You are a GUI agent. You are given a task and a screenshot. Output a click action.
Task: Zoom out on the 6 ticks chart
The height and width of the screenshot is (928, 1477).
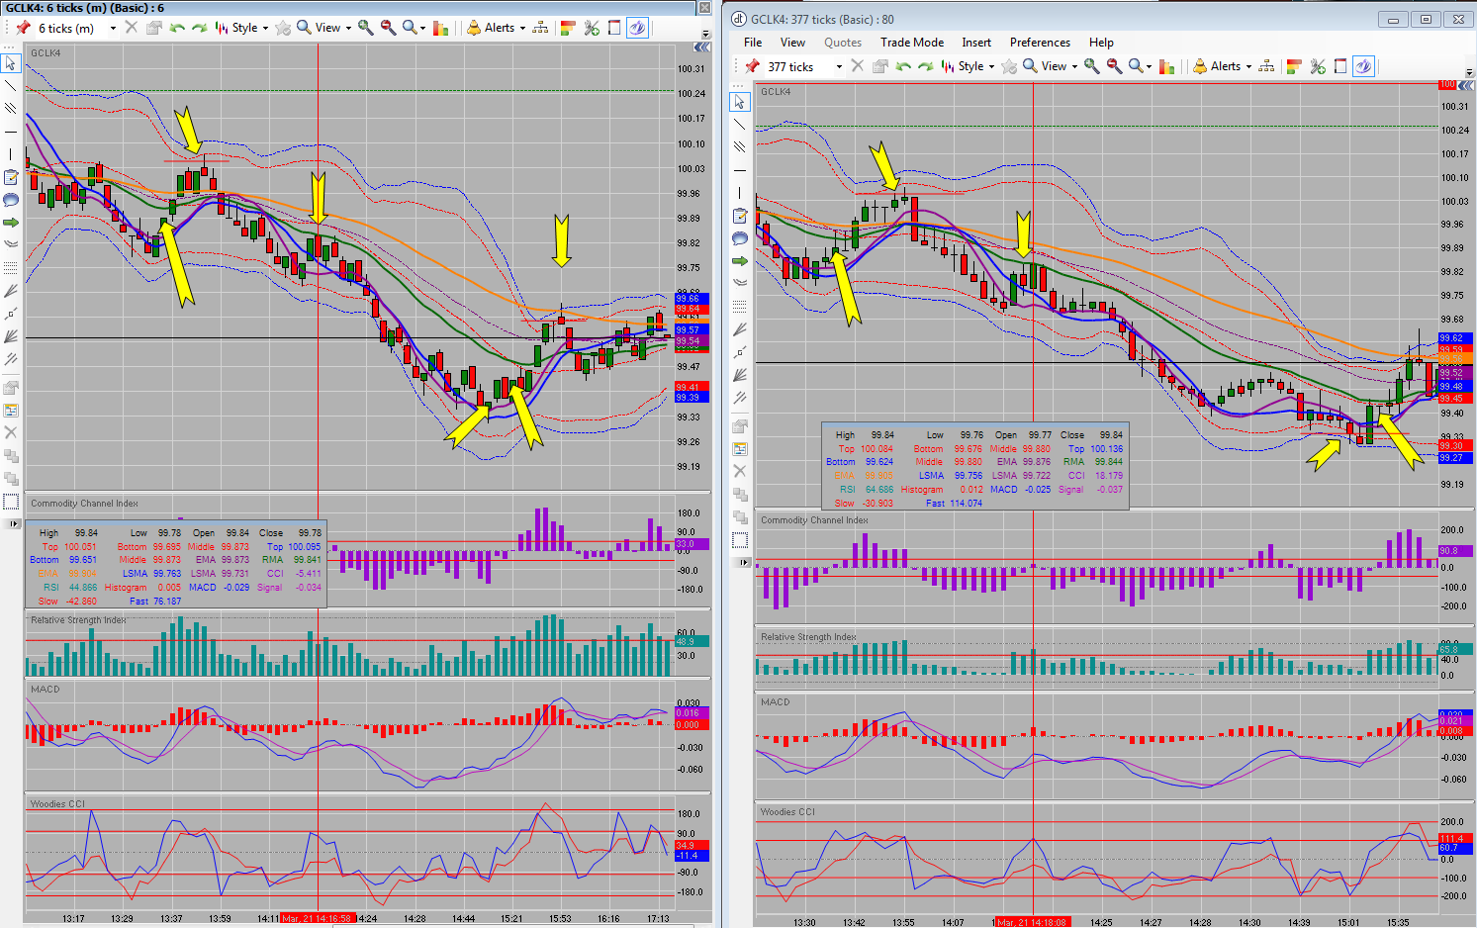(x=388, y=28)
